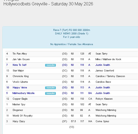The image size is (138, 134).
Task: Open the Malmesbury Missile horse link
Action: [23, 93]
